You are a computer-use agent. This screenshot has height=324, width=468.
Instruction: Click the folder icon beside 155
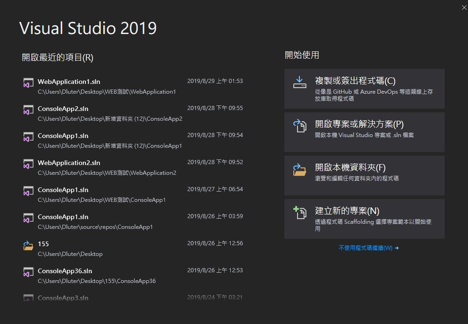pos(28,246)
